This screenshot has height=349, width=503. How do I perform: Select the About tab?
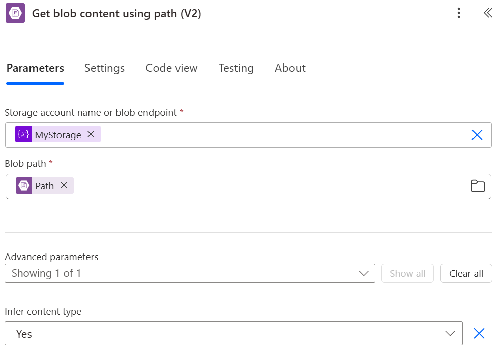[x=290, y=68]
